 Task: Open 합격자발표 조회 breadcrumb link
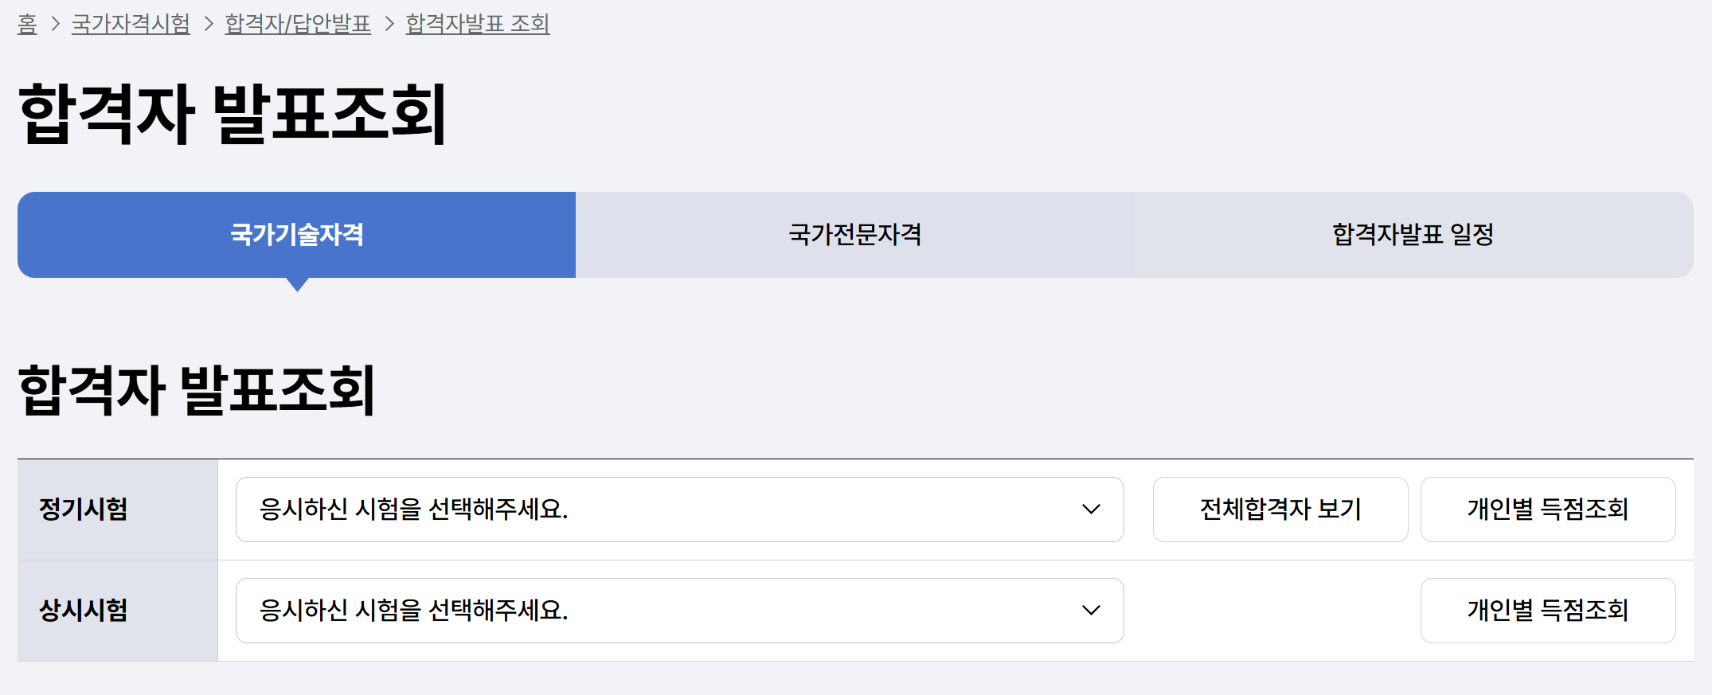pyautogui.click(x=478, y=24)
